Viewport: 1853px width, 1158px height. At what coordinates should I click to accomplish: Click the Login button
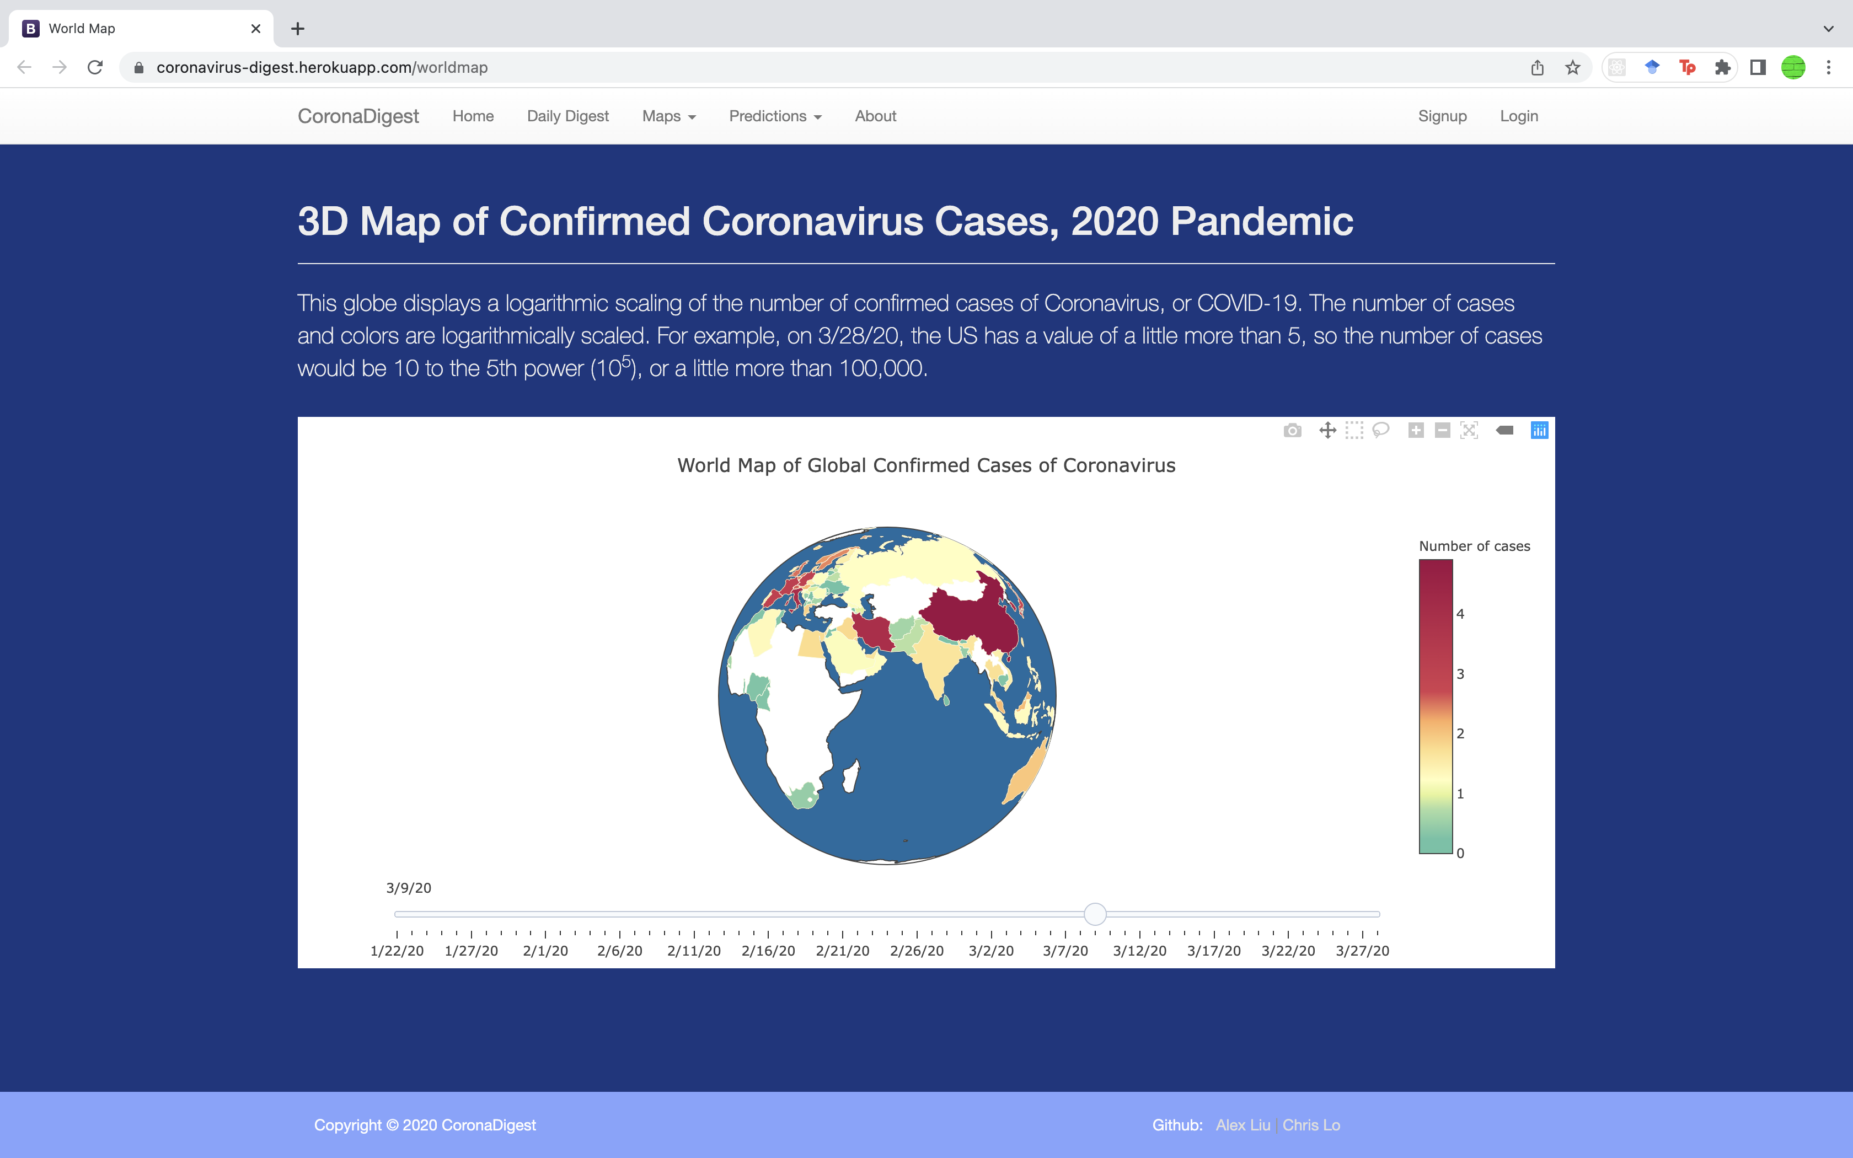[x=1518, y=116]
